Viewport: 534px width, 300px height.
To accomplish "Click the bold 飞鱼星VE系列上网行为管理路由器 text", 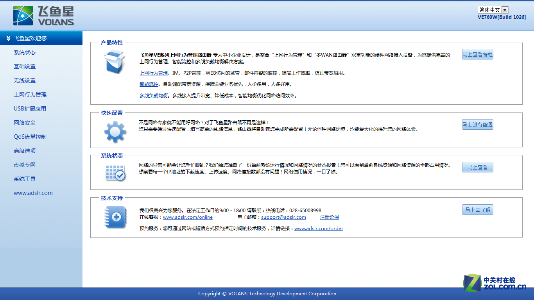I will pos(176,55).
